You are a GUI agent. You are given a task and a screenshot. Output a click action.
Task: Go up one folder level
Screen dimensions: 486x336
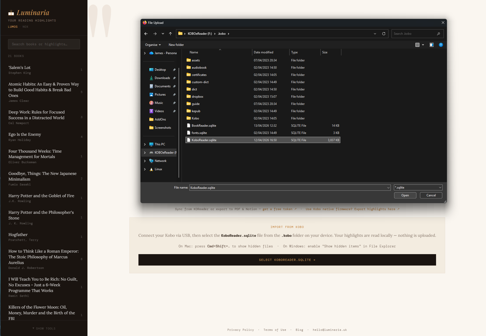tap(170, 34)
